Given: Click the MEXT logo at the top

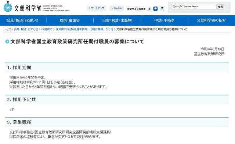Looking at the screenshot, I should pos(36,7).
